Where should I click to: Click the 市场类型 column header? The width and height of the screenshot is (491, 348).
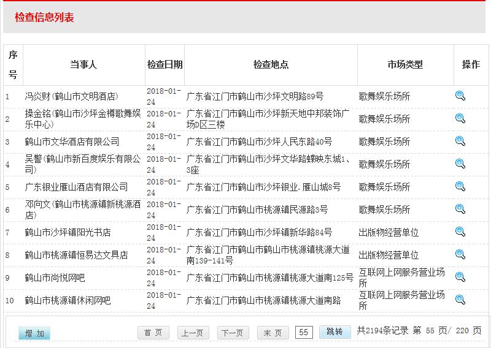pyautogui.click(x=405, y=64)
